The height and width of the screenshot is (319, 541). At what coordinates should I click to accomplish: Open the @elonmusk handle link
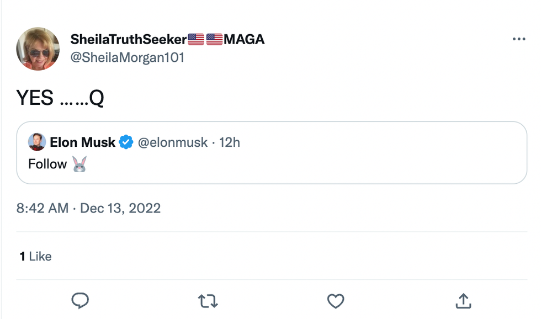pyautogui.click(x=172, y=142)
